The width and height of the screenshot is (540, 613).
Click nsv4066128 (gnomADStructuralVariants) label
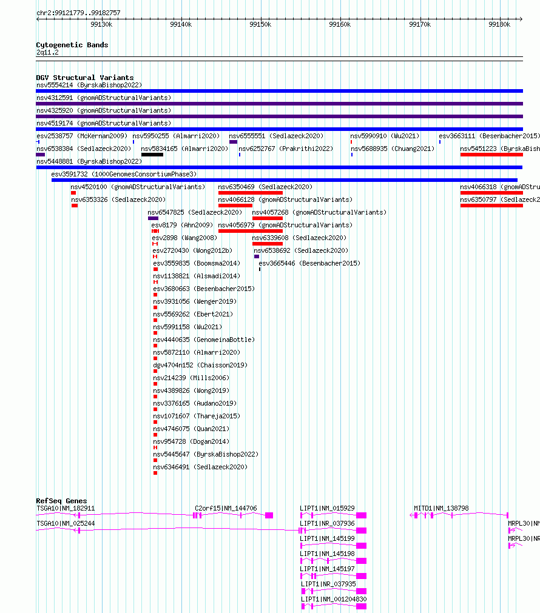click(x=285, y=199)
